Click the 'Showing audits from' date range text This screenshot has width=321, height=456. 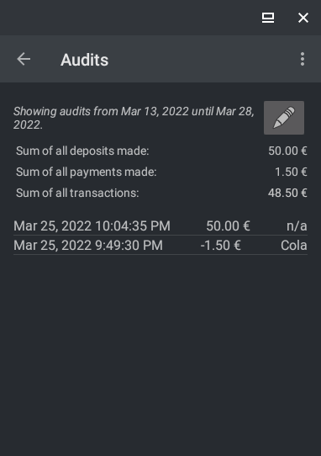tap(134, 118)
